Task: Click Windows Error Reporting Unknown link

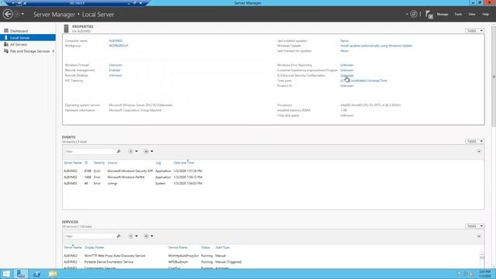Action: pos(346,65)
